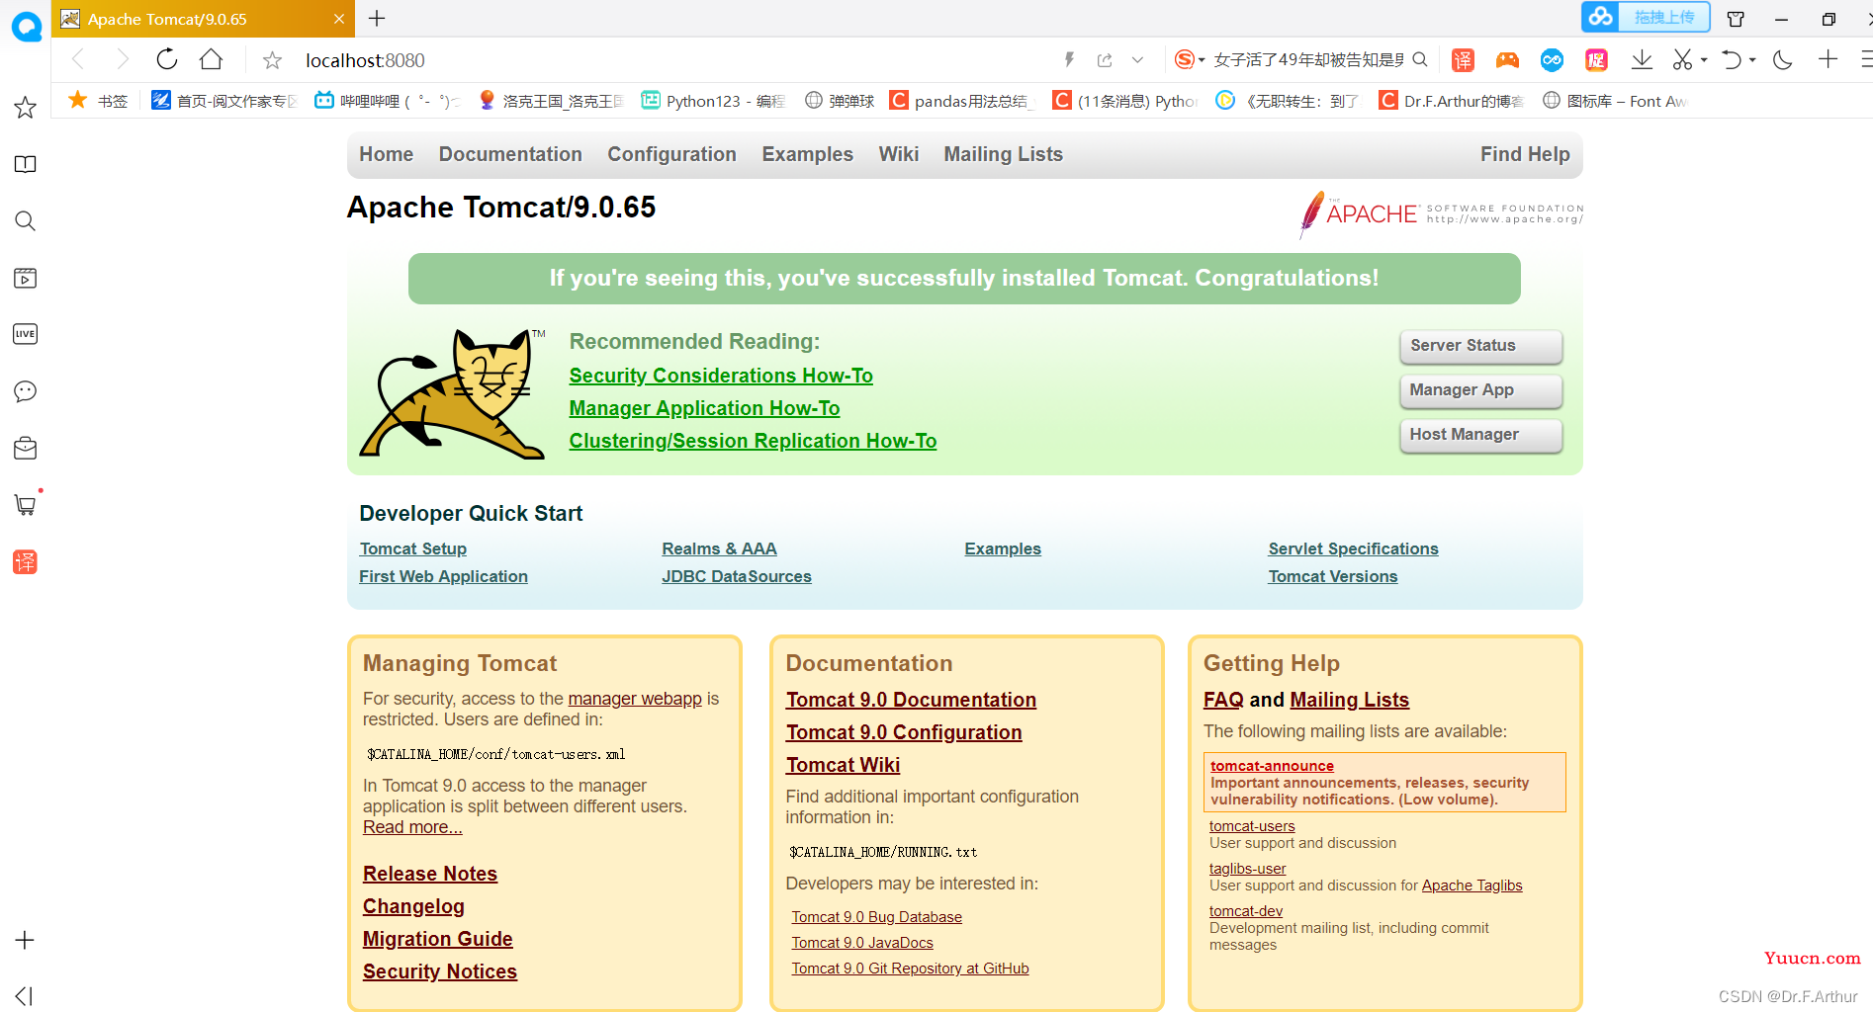
Task: Open the Documentation nav menu item
Action: coord(510,154)
